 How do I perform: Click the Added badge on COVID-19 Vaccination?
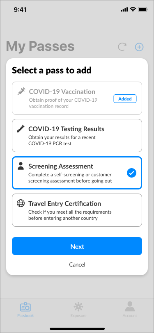pyautogui.click(x=125, y=99)
